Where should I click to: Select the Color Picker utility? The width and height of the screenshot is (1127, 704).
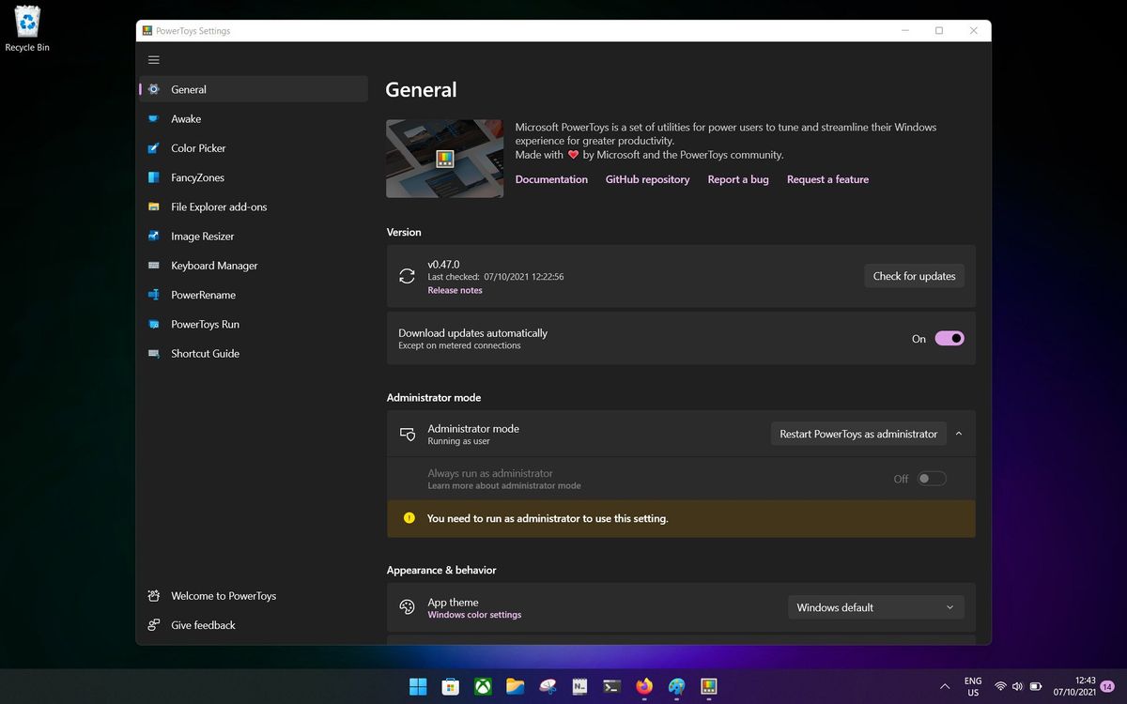[197, 147]
